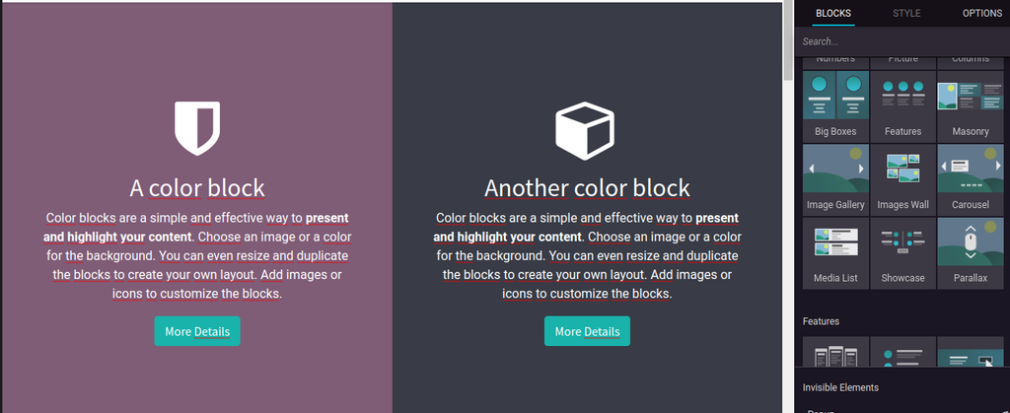Screen dimensions: 1010x413
Task: Click the page vertical scrollbar
Action: (x=787, y=197)
